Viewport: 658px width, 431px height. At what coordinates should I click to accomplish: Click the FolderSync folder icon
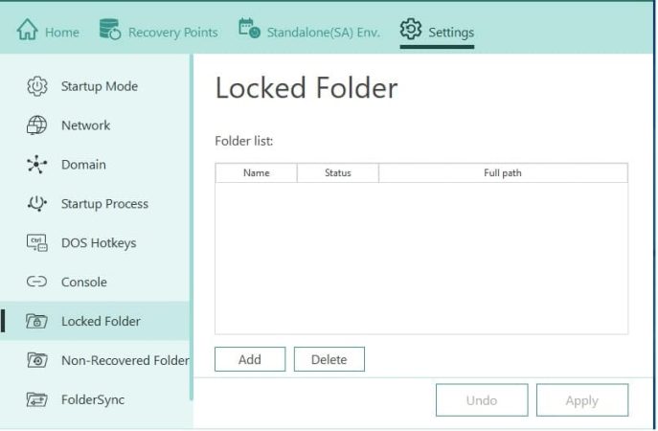[37, 399]
